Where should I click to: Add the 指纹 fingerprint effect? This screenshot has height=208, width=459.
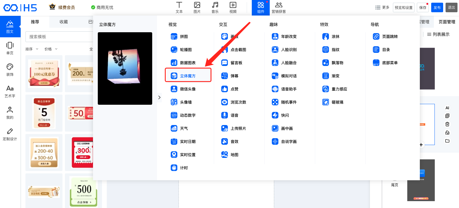coord(335,50)
